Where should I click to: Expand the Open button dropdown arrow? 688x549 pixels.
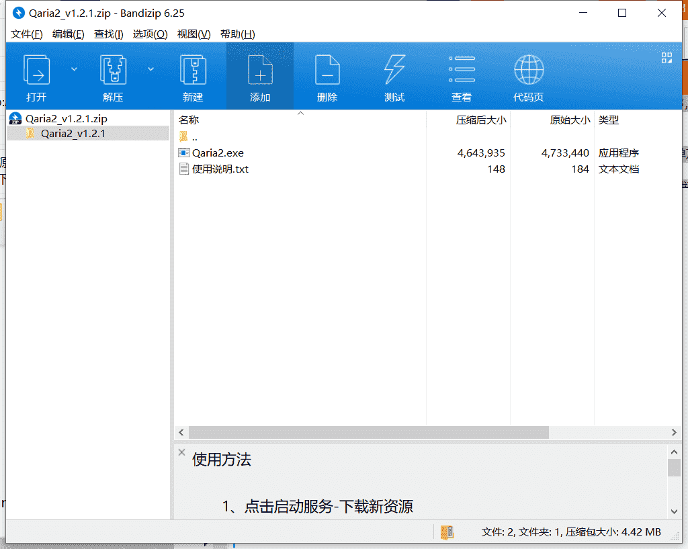[74, 69]
